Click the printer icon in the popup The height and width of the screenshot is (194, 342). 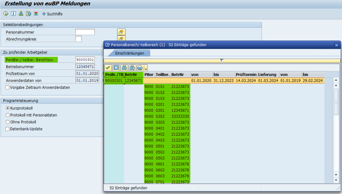pos(140,68)
